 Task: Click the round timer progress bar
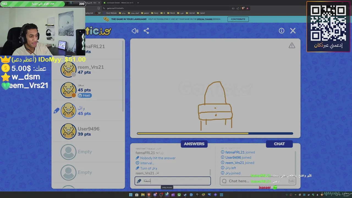(215, 133)
